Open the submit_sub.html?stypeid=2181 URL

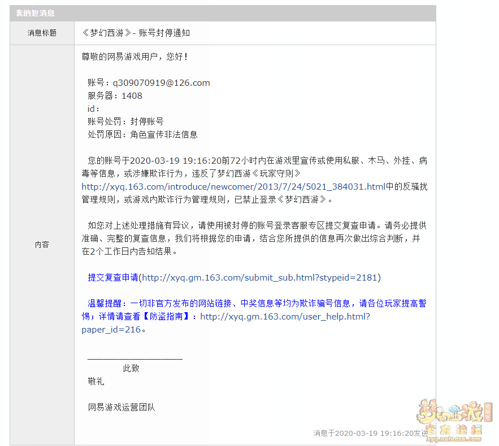[260, 278]
